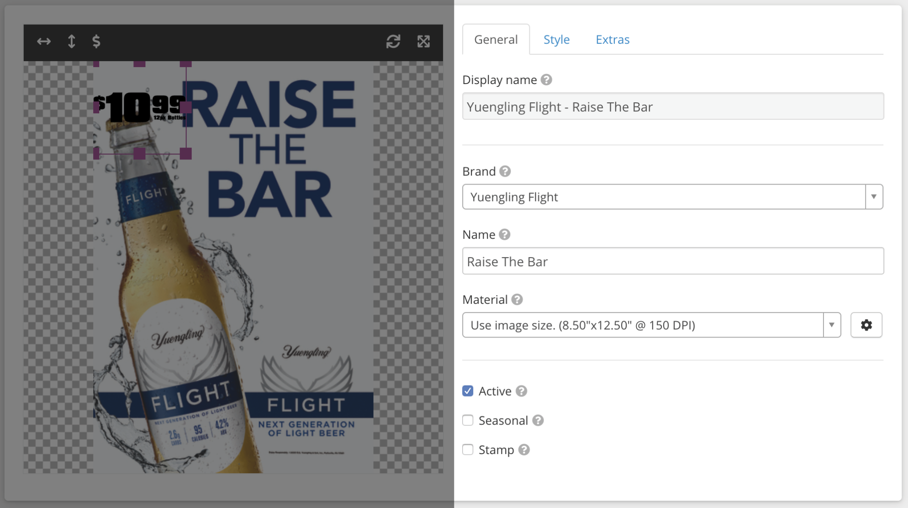The image size is (908, 508).
Task: Switch to the General tab
Action: click(496, 39)
